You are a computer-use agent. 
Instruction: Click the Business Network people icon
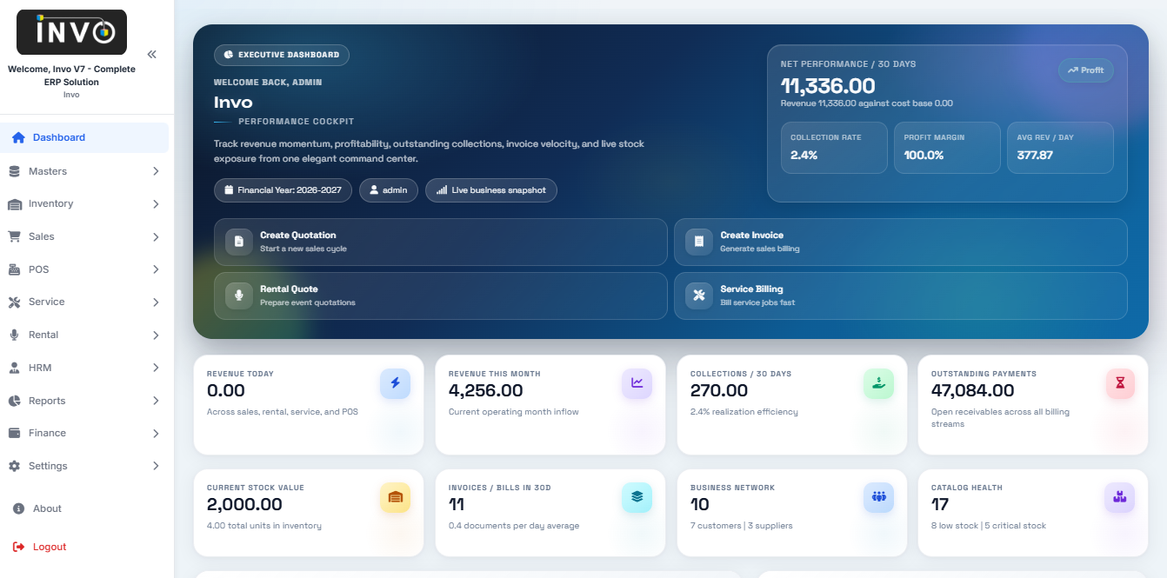(x=879, y=497)
